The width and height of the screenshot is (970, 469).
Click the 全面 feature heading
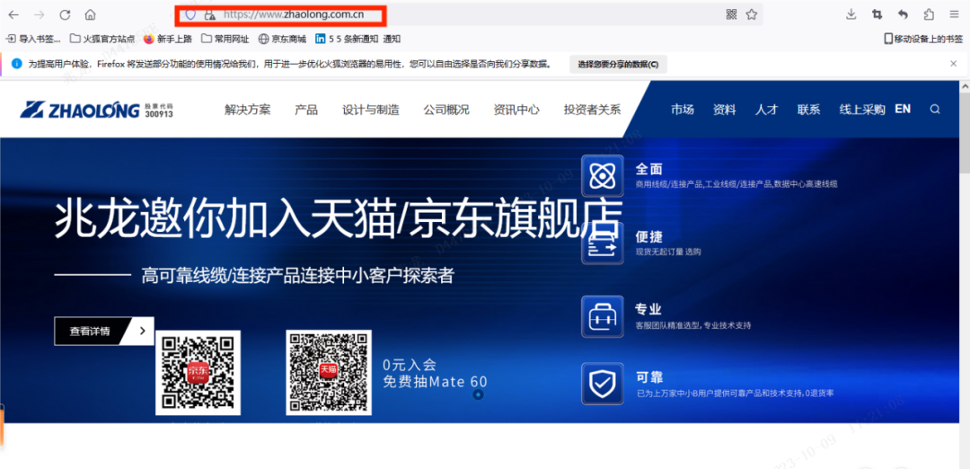pyautogui.click(x=649, y=169)
